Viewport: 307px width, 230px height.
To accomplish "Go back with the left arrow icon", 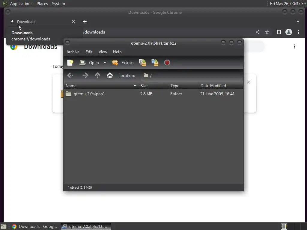I will [x=70, y=75].
